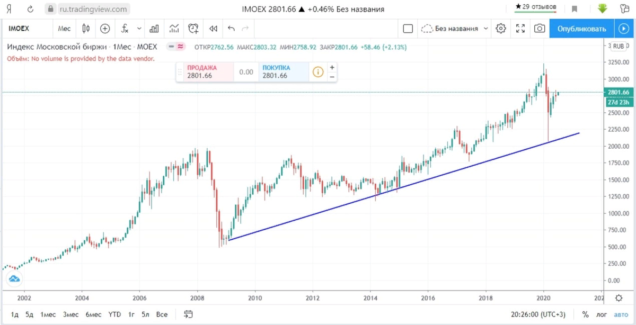This screenshot has width=636, height=325.
Task: Click the 2801.66 current price label
Action: point(618,92)
